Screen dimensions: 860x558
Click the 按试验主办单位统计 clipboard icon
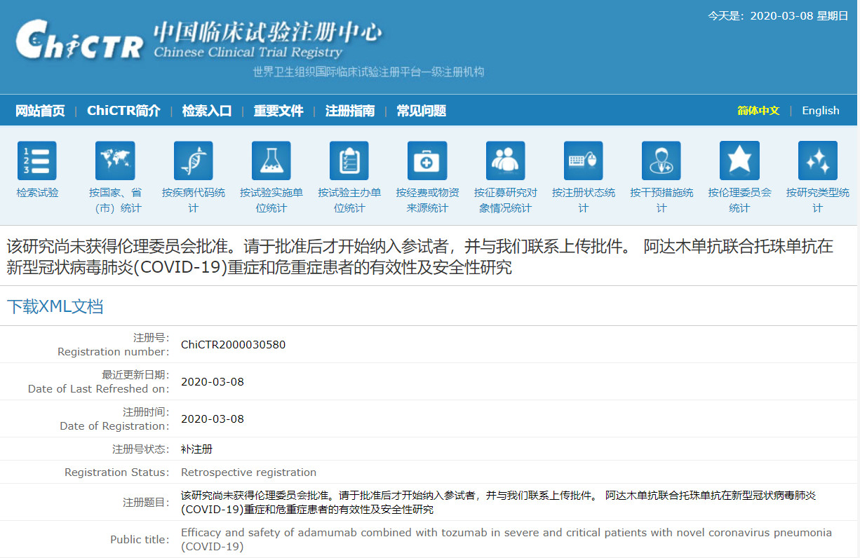(349, 161)
